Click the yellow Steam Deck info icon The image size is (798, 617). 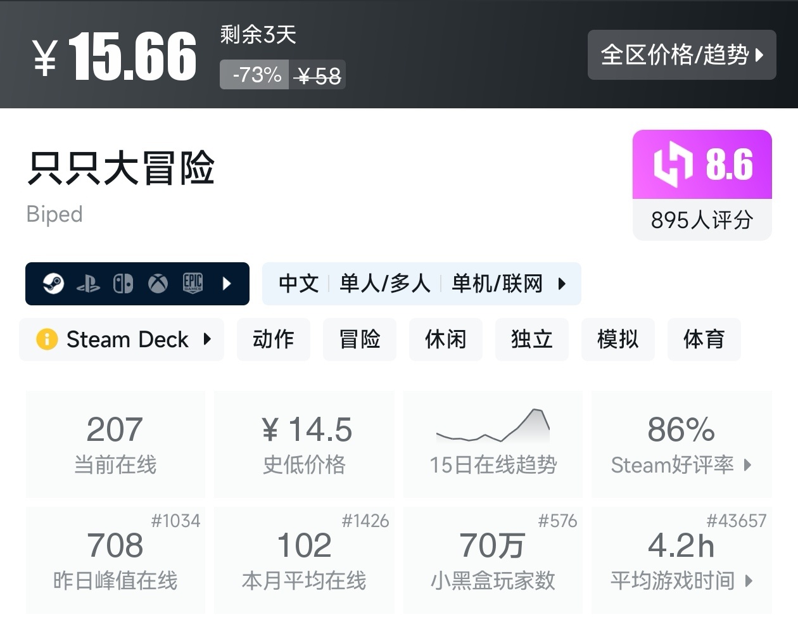click(x=47, y=339)
